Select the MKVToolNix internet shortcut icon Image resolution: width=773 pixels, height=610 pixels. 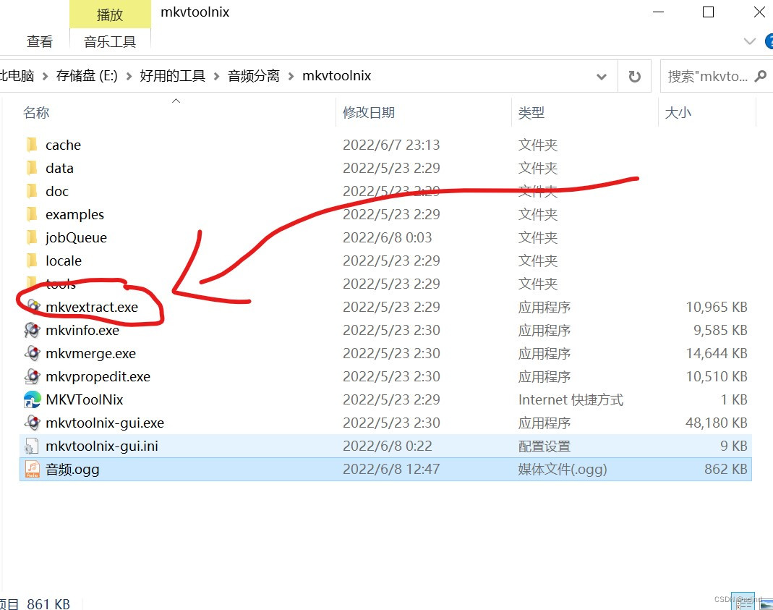32,399
